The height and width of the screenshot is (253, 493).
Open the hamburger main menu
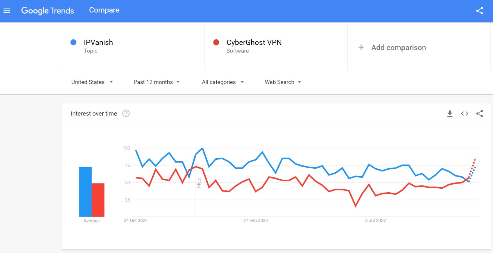pyautogui.click(x=7, y=11)
